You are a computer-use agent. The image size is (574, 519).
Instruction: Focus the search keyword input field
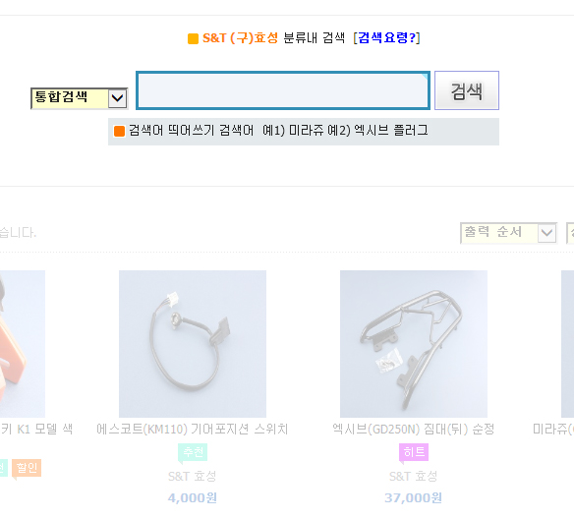click(283, 90)
